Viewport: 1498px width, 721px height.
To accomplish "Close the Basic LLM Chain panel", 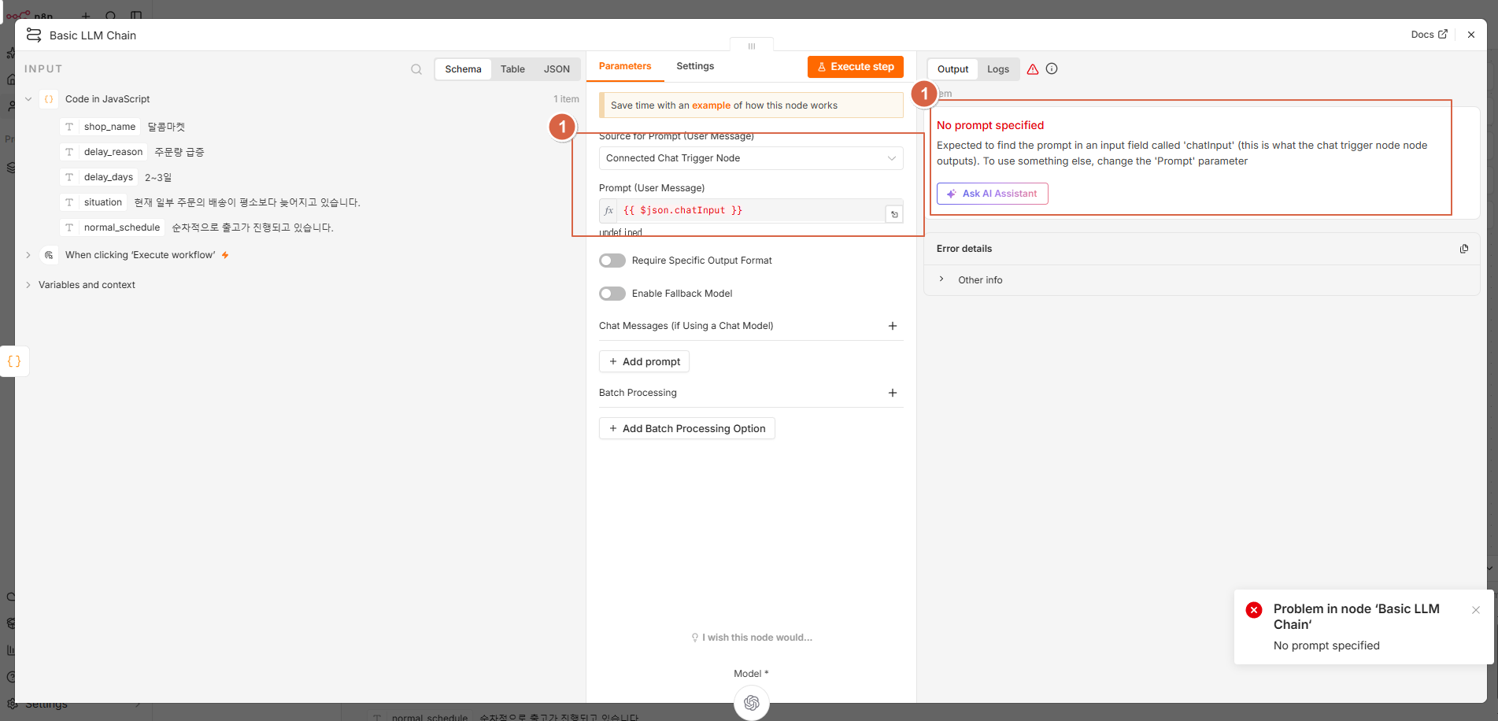I will [x=1471, y=35].
